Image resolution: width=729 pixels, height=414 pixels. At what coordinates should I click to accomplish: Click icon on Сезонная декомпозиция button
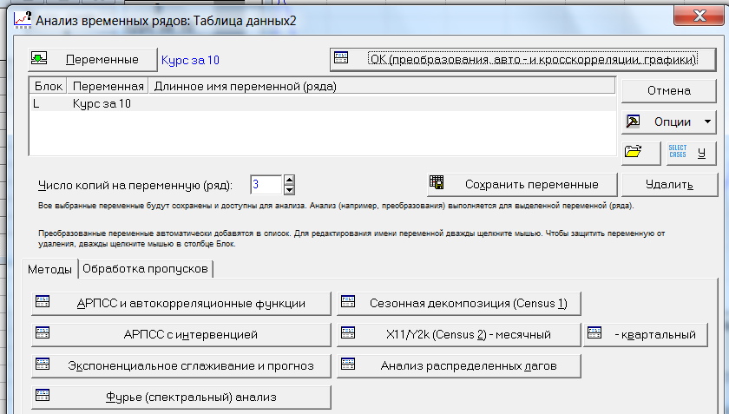pos(348,301)
